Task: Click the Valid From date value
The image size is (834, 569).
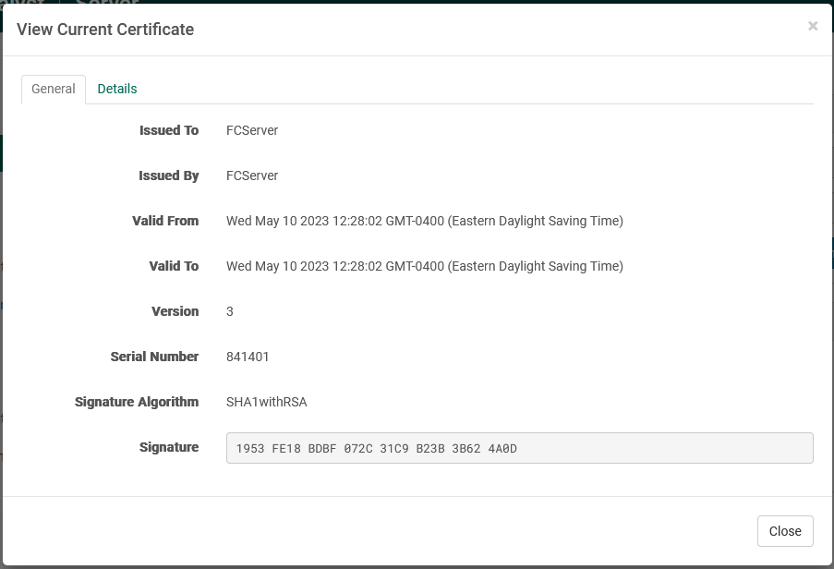Action: coord(425,221)
